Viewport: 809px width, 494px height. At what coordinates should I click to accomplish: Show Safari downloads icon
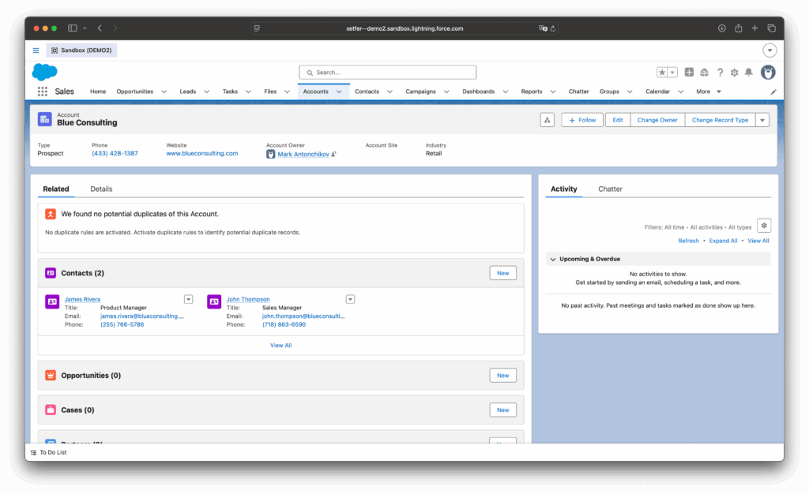point(722,28)
